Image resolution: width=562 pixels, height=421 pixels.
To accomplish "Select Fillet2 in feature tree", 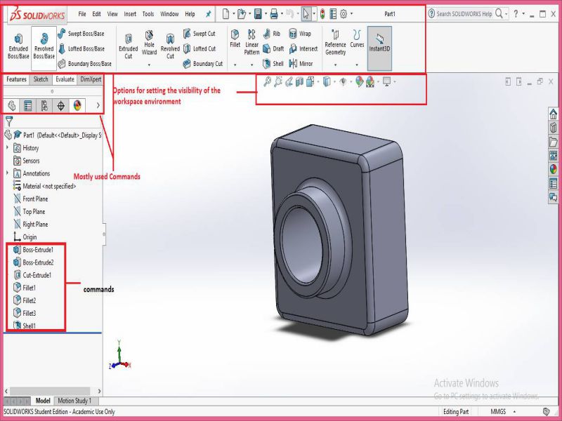I will tap(25, 301).
